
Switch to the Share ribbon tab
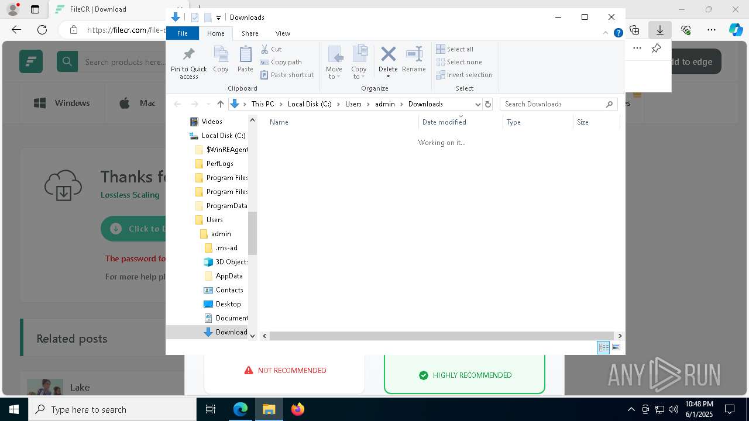click(250, 33)
